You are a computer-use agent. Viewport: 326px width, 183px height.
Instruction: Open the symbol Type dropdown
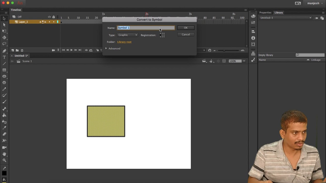click(x=128, y=35)
